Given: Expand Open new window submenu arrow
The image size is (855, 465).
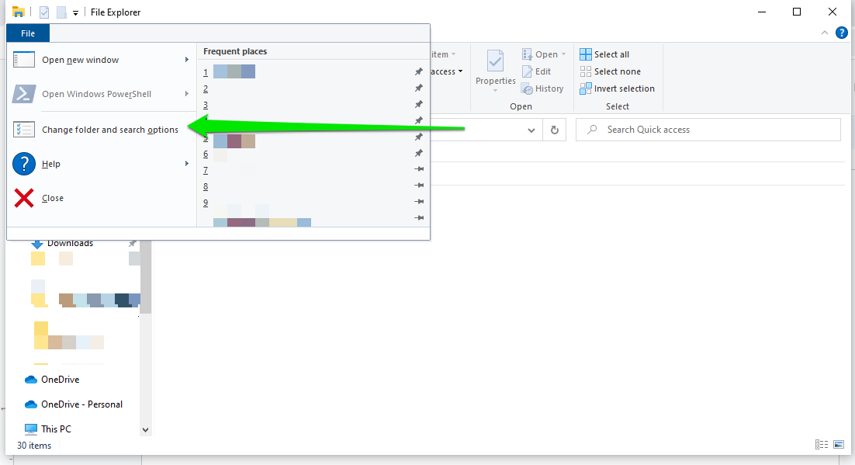Looking at the screenshot, I should coord(186,60).
